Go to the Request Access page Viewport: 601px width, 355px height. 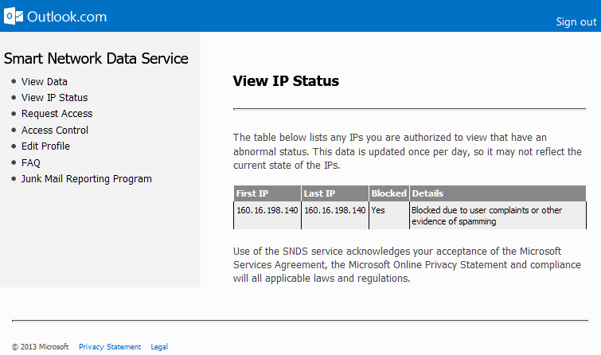[x=57, y=114]
